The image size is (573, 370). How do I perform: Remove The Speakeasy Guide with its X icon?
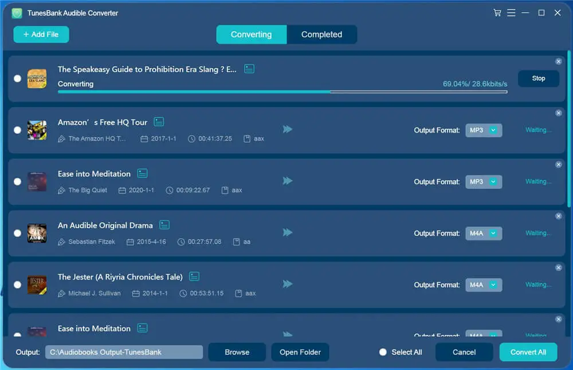click(x=558, y=61)
